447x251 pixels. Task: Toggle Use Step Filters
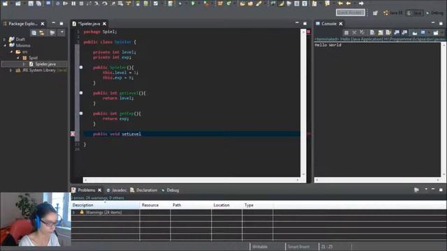129,3
